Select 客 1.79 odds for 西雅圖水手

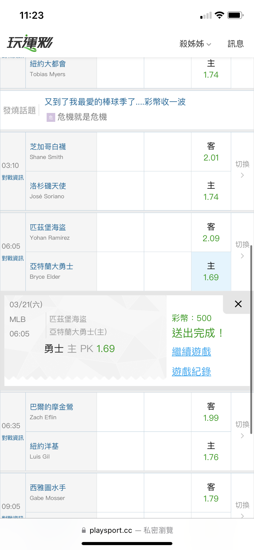(x=211, y=493)
